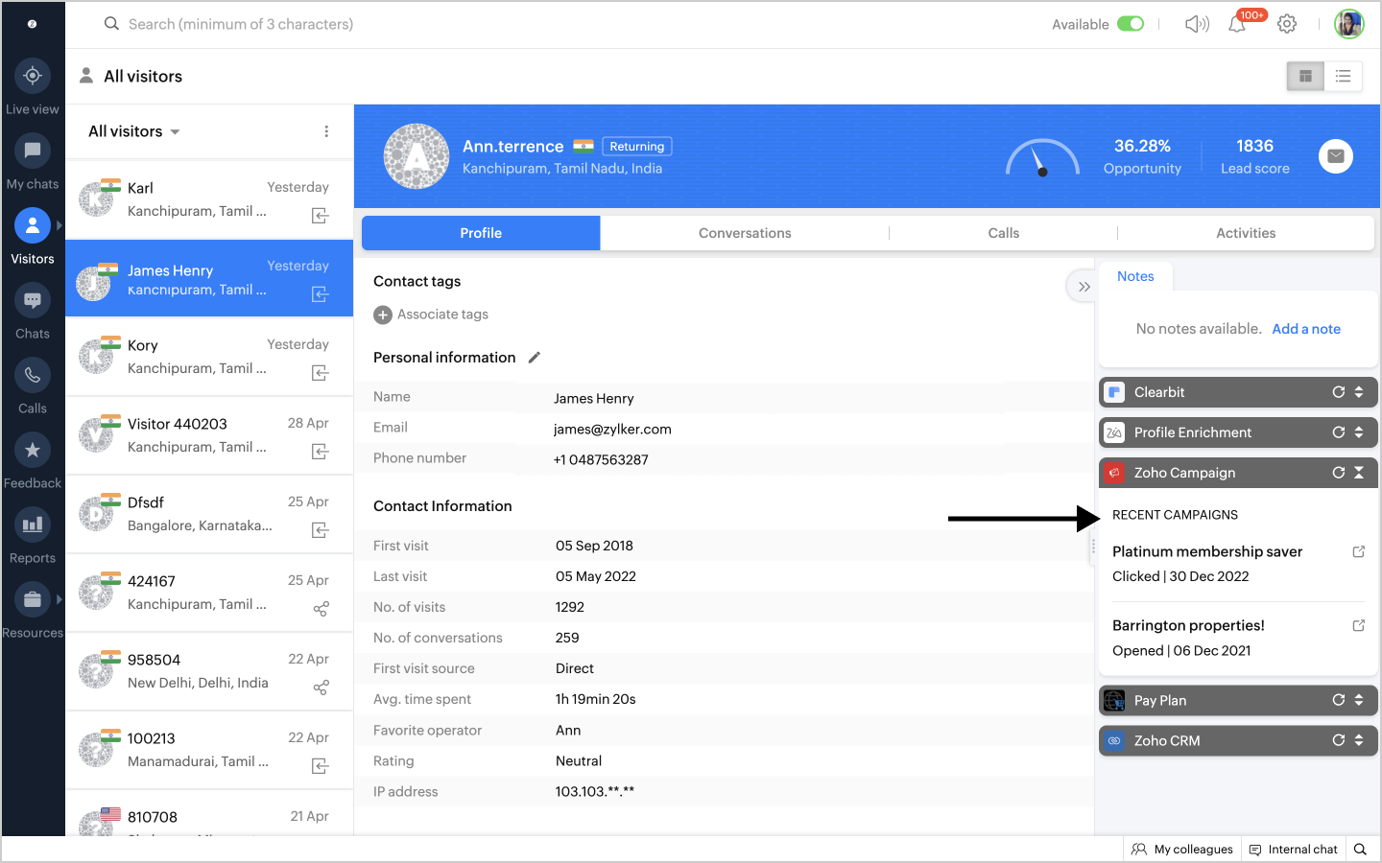
Task: Click Associate tags button
Action: click(x=431, y=315)
